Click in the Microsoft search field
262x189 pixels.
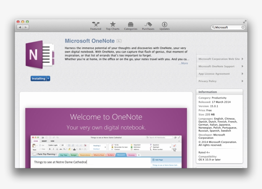(x=227, y=27)
